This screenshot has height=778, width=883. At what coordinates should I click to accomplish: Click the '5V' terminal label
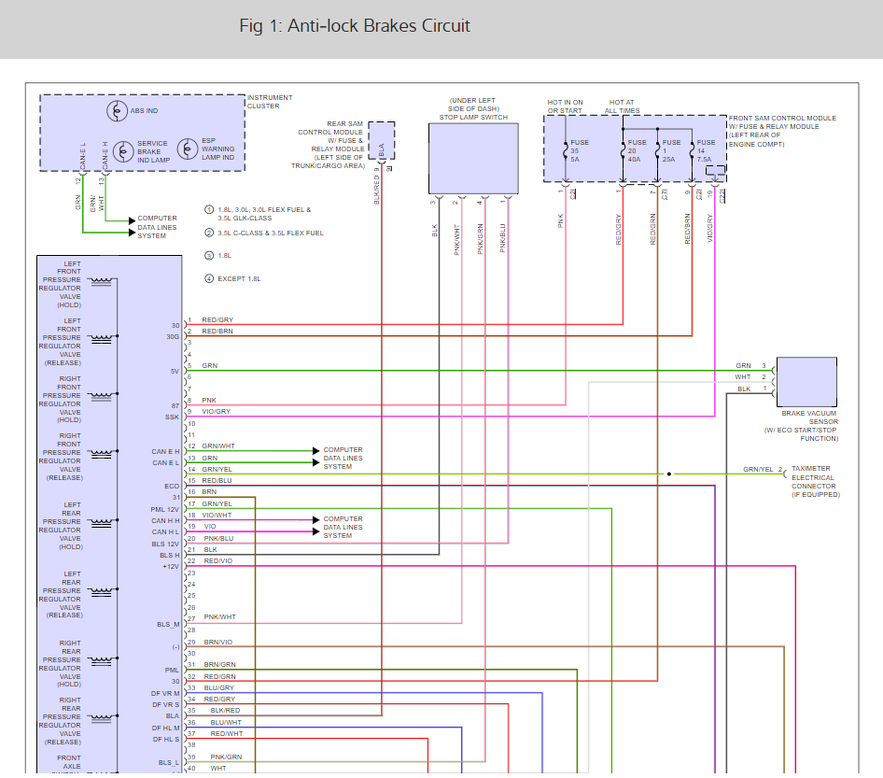point(175,372)
